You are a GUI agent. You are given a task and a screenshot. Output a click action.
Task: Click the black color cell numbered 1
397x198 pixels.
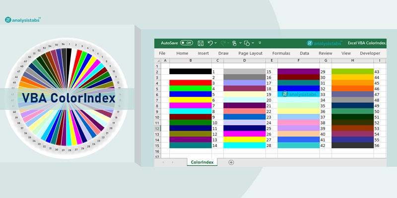191,71
